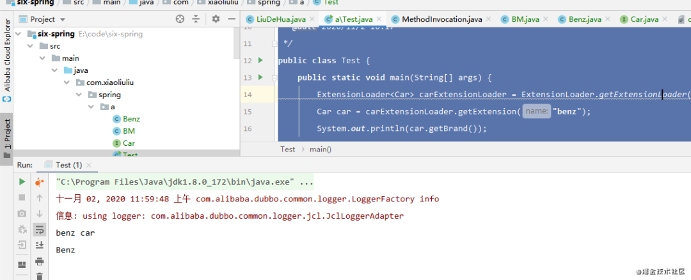Click the Exit icon in Run toolbar

click(x=22, y=245)
